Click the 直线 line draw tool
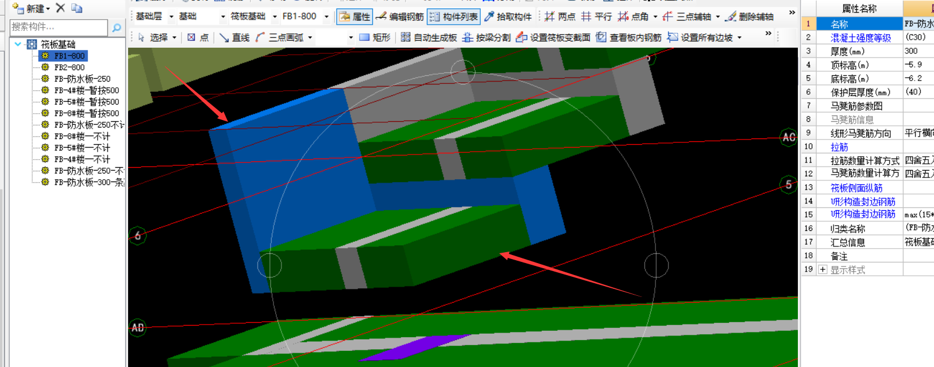934x367 pixels. pyautogui.click(x=234, y=37)
